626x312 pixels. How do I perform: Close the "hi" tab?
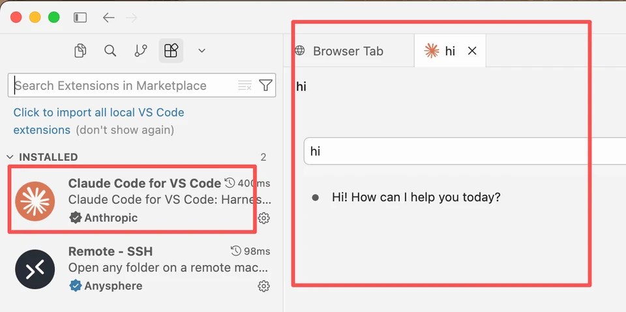click(x=472, y=51)
